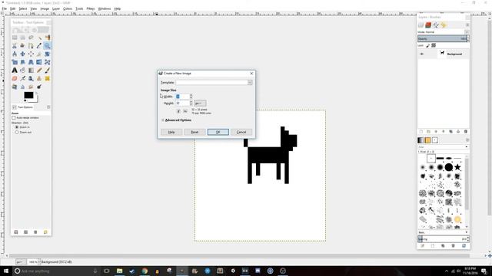Set landscape orientation in New Image dialog

point(185,111)
